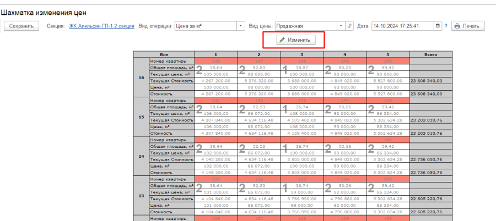The height and width of the screenshot is (221, 496).
Task: Select Стоимость total 23 203 010,76 floor 15
Action: [x=431, y=133]
